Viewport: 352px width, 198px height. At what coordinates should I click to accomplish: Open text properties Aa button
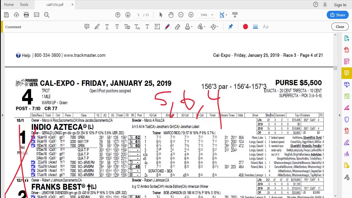click(x=266, y=27)
